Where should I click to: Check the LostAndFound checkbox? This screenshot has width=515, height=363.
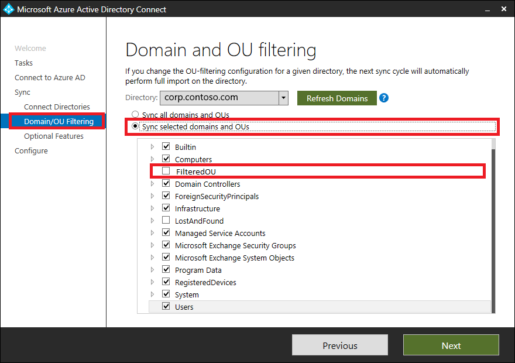166,220
